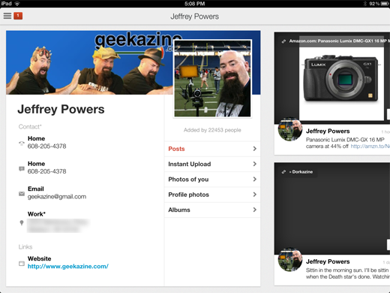Tap Jeffrey Powers author name on the Lumix post

pyautogui.click(x=328, y=131)
